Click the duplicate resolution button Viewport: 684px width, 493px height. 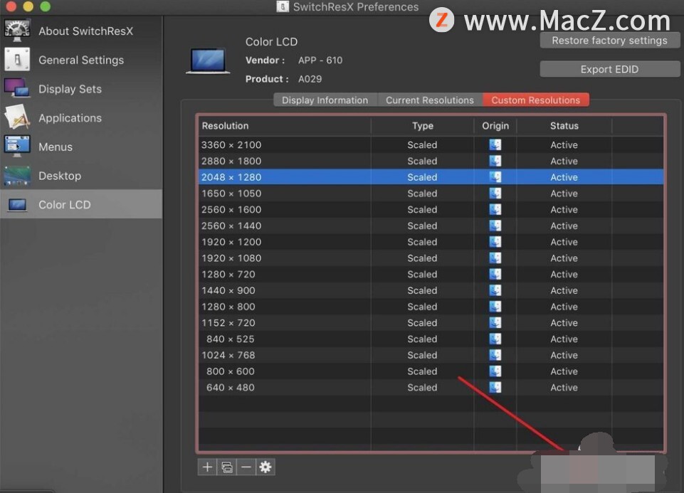click(x=227, y=467)
